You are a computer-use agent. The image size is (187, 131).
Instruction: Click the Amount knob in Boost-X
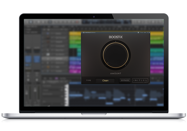(x=115, y=55)
